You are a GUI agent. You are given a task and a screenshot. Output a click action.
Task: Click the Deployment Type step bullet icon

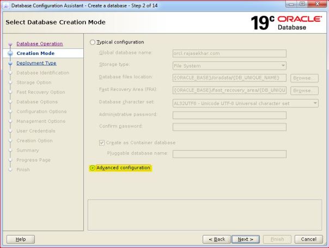pos(10,64)
